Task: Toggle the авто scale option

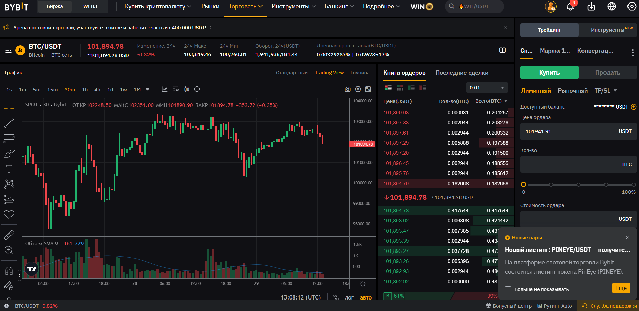Action: pyautogui.click(x=366, y=298)
